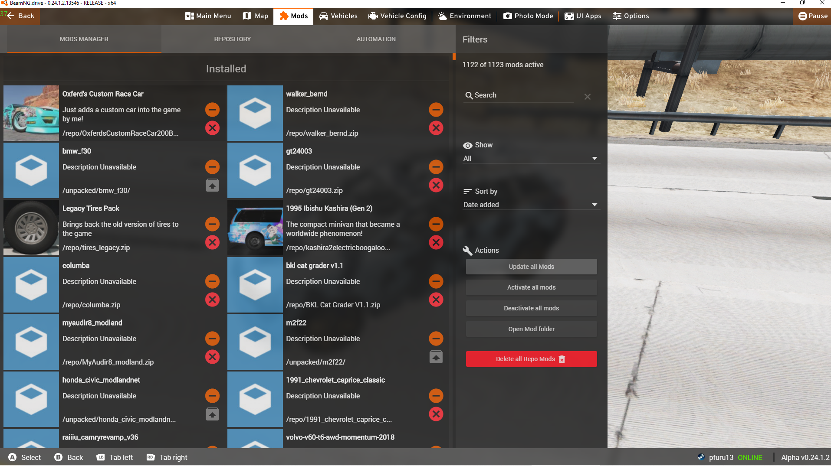Delete the columba mod
Viewport: 831px width, 466px height.
[212, 300]
